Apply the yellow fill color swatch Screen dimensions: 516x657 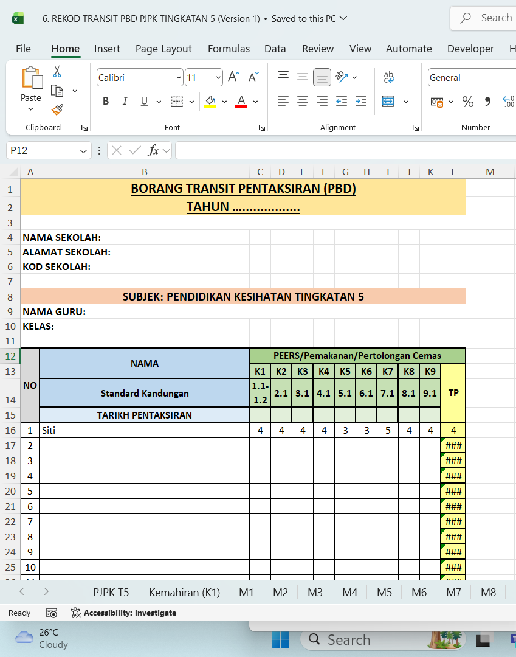point(210,102)
